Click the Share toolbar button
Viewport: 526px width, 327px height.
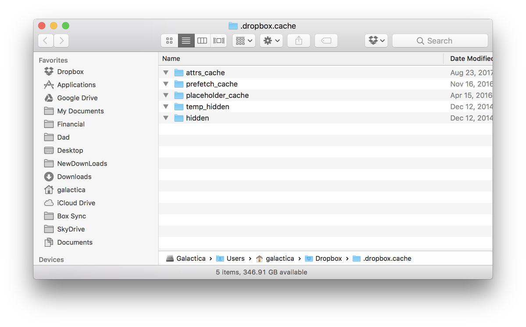[x=299, y=41]
